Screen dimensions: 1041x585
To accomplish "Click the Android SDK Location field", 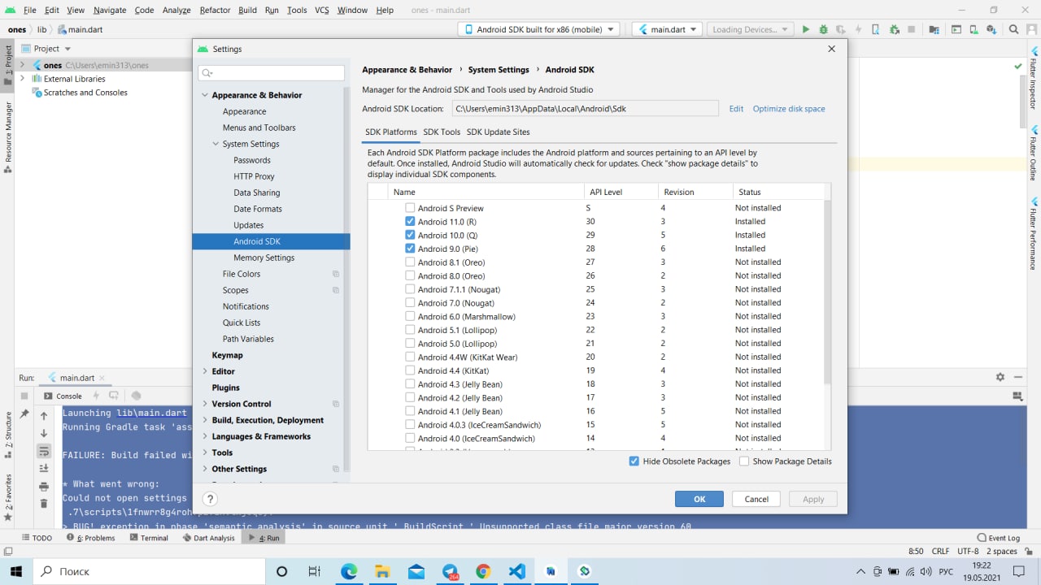I will pos(585,108).
